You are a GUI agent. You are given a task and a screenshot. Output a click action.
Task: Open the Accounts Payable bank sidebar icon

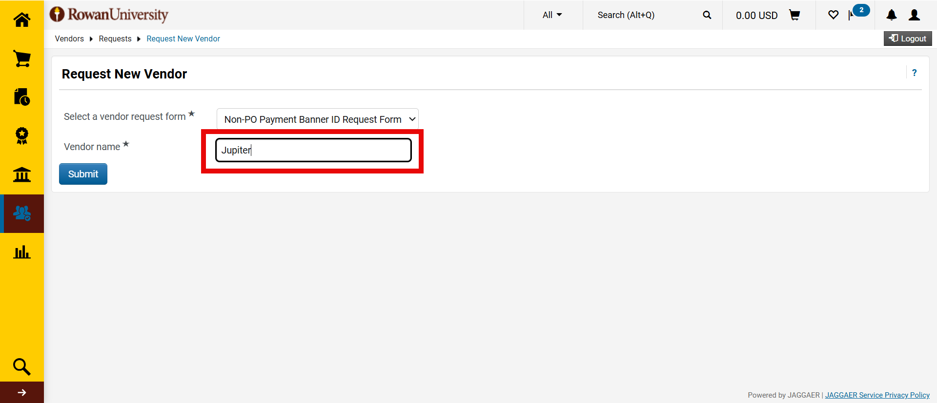tap(22, 174)
